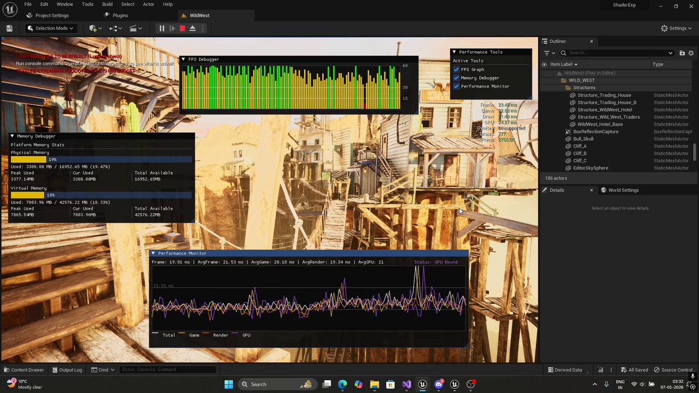Open the Edit menu
This screenshot has width=699, height=393.
pyautogui.click(x=44, y=5)
